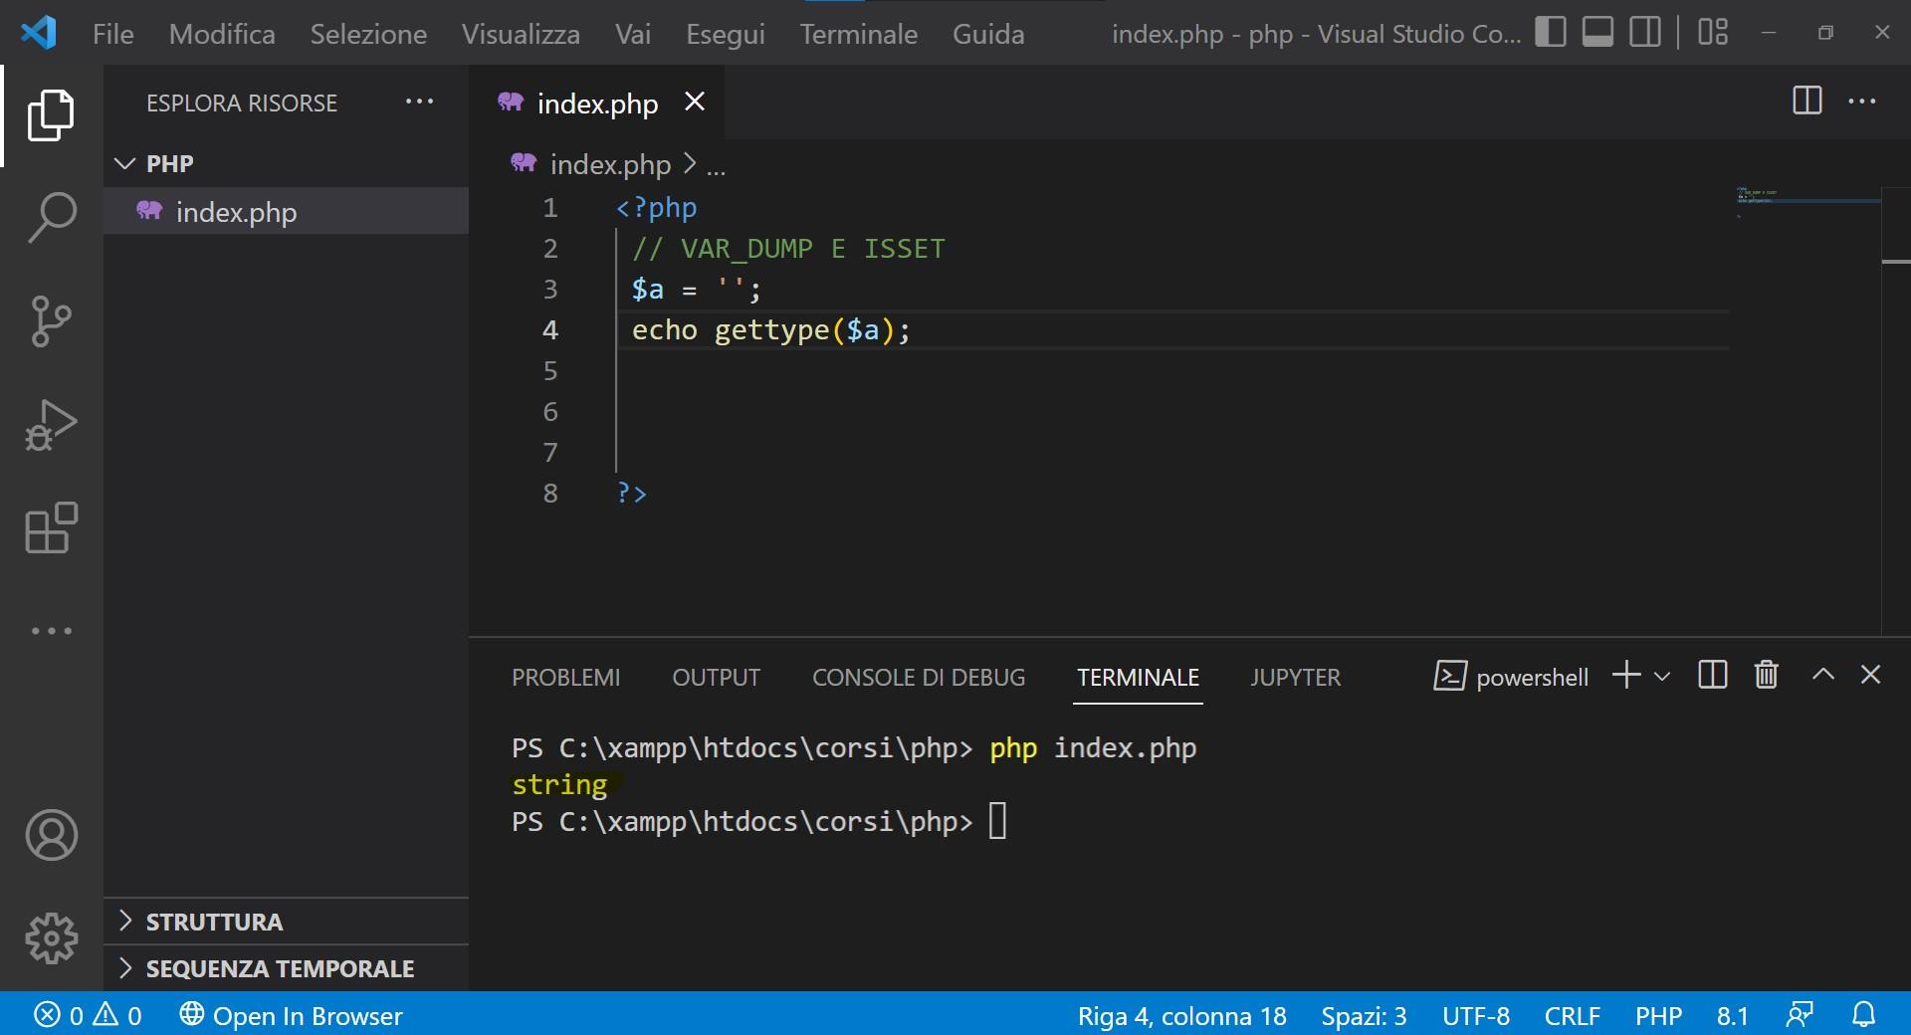Click line 4 echo gettype code
This screenshot has width=1911, height=1035.
(770, 330)
